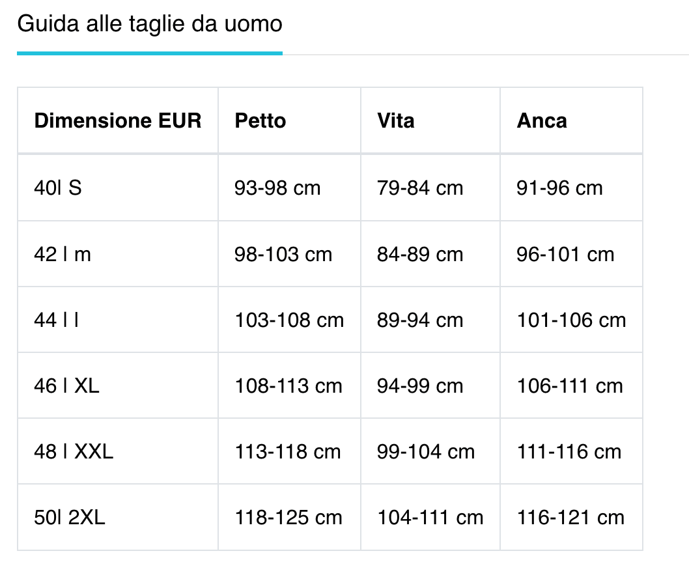Click the Dimensione EUR column header
689x577 pixels.
point(118,121)
